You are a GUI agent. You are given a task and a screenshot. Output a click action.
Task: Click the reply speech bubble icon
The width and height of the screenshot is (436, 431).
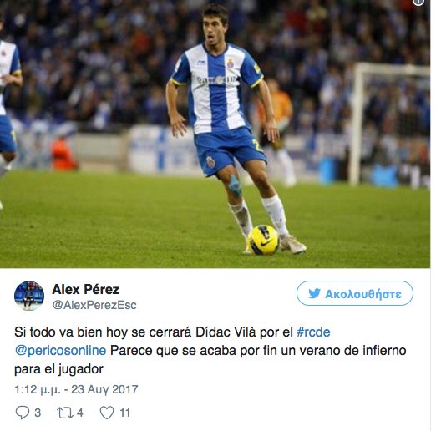click(23, 413)
